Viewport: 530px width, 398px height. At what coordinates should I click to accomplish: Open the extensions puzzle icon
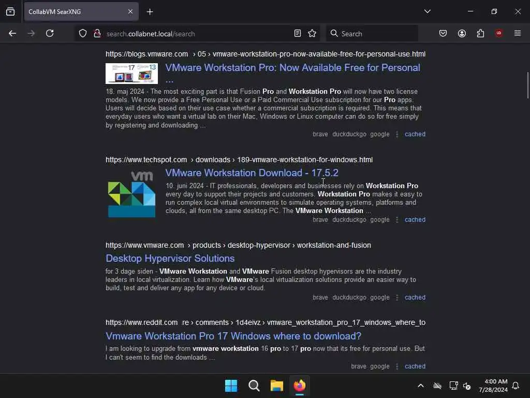coord(480,33)
